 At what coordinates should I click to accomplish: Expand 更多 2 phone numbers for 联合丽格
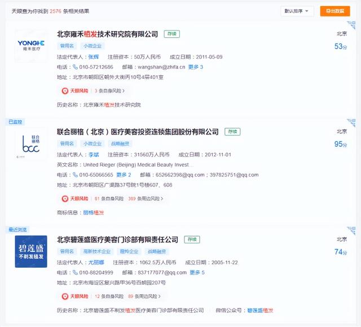click(124, 175)
